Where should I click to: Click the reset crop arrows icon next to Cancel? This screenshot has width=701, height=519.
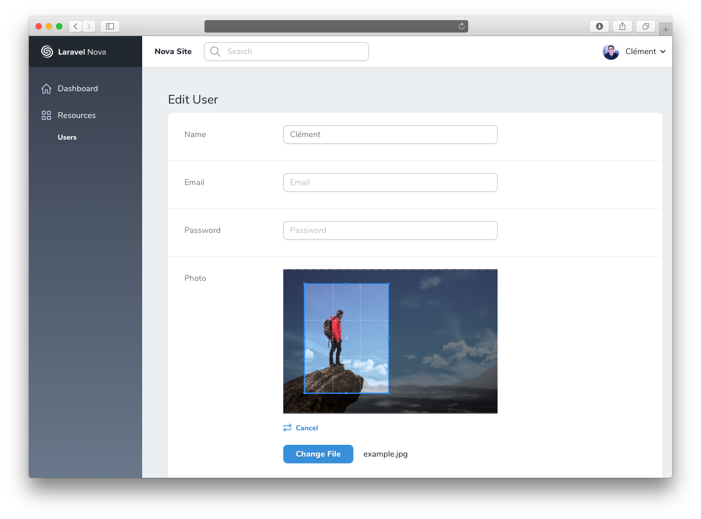287,428
